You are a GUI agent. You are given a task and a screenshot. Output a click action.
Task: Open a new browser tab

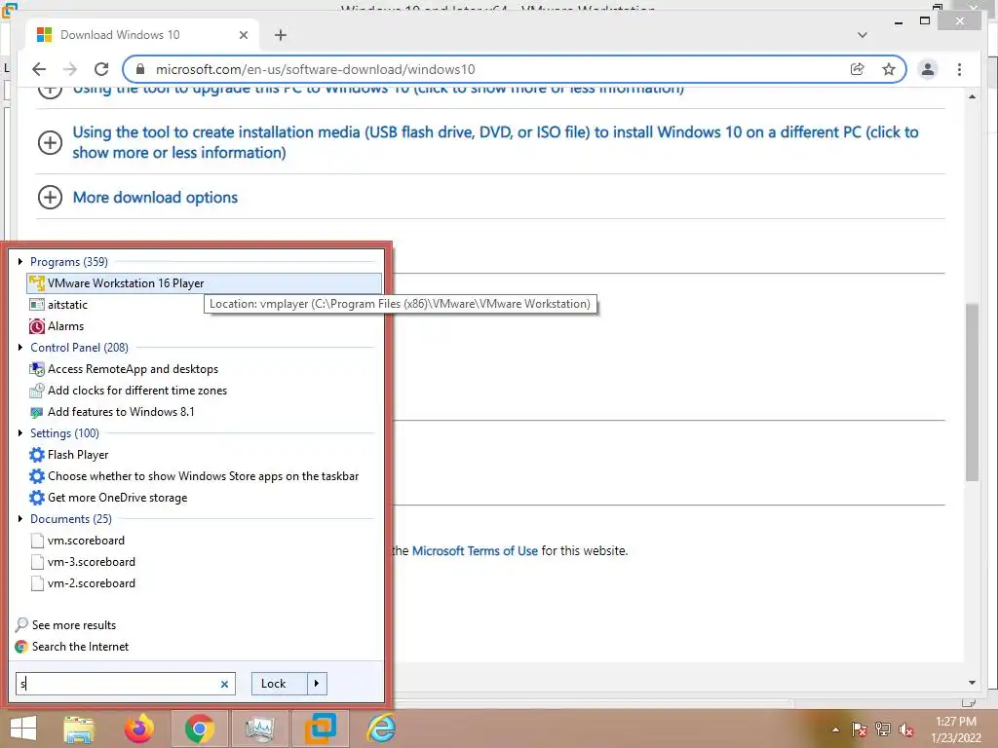point(281,35)
